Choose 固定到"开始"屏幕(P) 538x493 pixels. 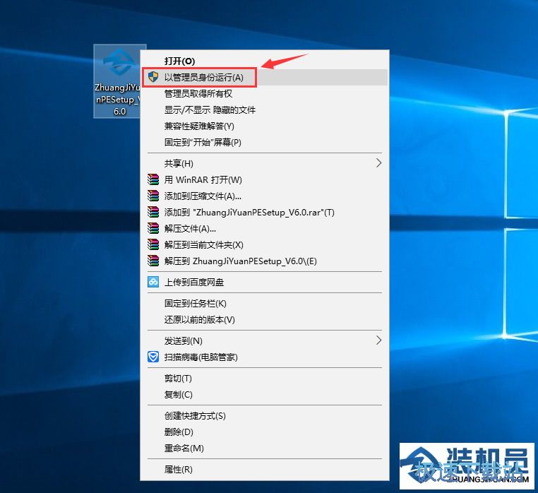click(x=264, y=142)
